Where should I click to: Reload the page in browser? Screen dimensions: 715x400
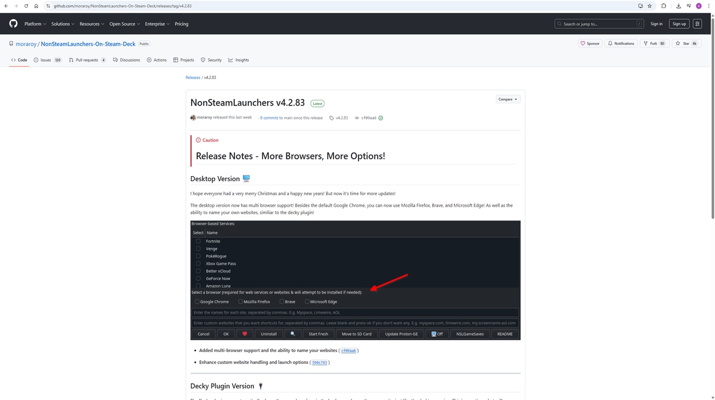pyautogui.click(x=26, y=6)
